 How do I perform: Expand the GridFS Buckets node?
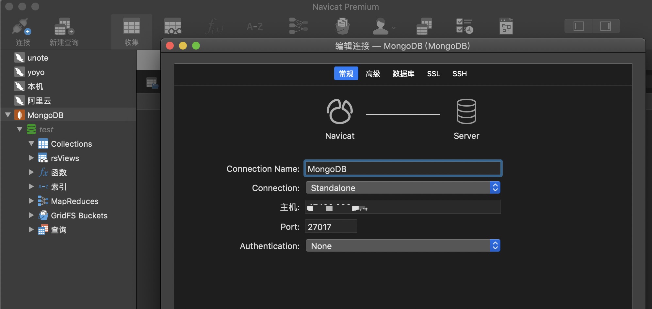click(x=31, y=215)
